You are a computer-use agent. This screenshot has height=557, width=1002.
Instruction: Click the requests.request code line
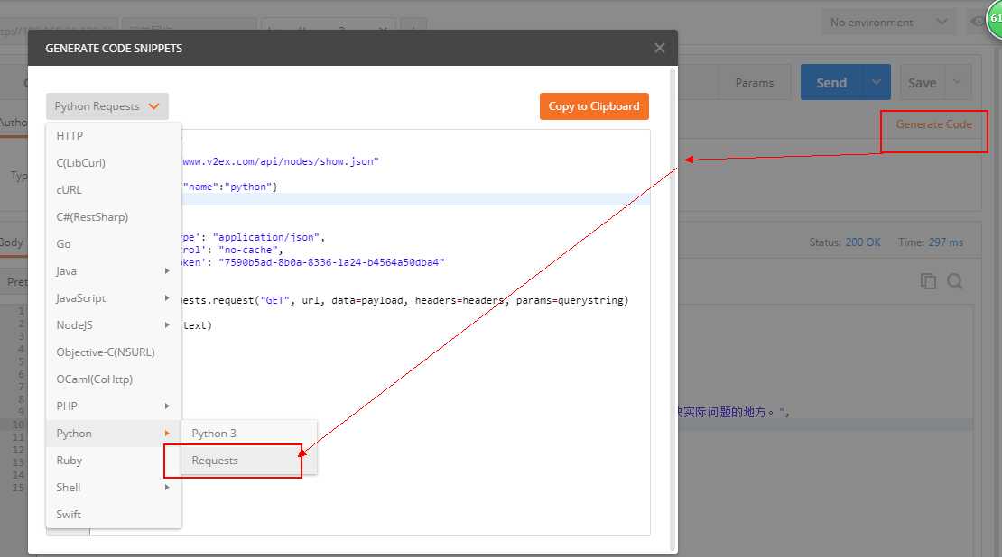pyautogui.click(x=405, y=300)
